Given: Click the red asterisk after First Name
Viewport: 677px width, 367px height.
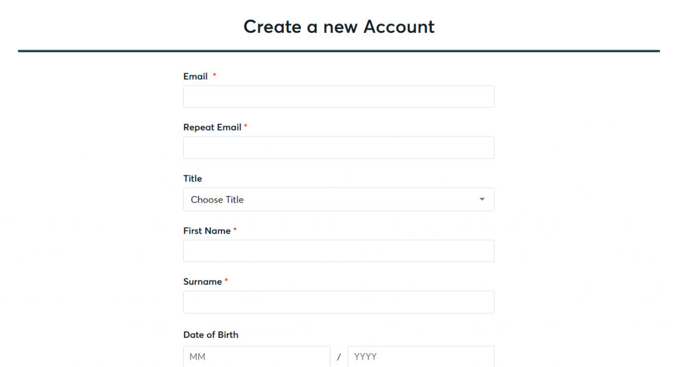Looking at the screenshot, I should tap(235, 230).
